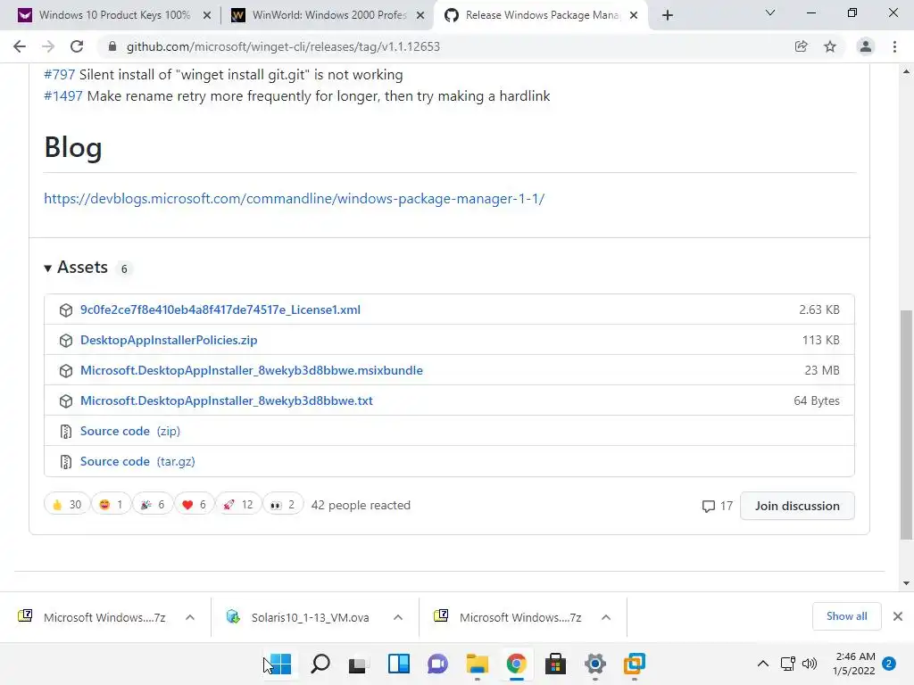
Task: Close the Windows 10 Product Keys tab
Action: pyautogui.click(x=207, y=16)
